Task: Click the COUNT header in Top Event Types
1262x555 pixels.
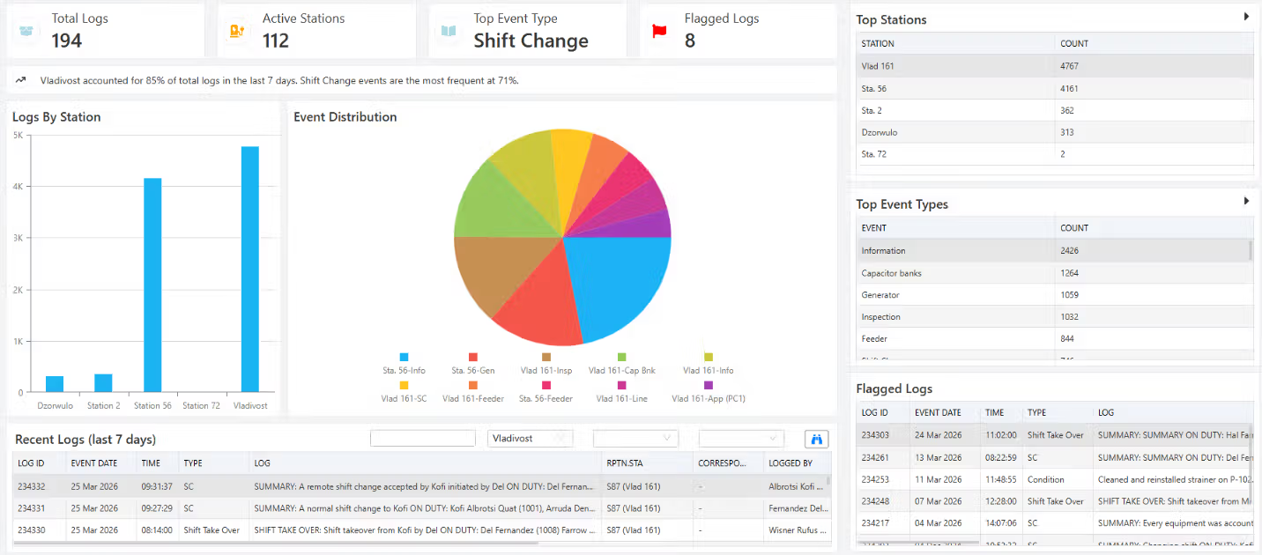Action: 1154,227
